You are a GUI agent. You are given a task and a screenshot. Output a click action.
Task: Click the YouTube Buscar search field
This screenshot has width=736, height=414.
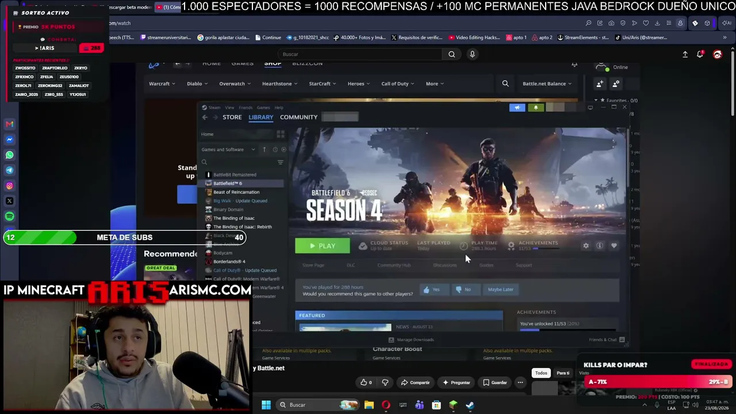pos(361,54)
